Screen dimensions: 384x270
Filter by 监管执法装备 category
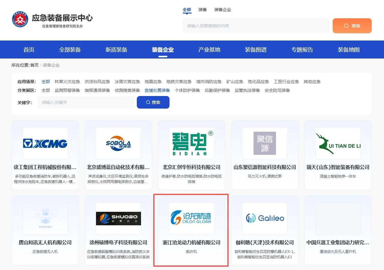coord(247,90)
